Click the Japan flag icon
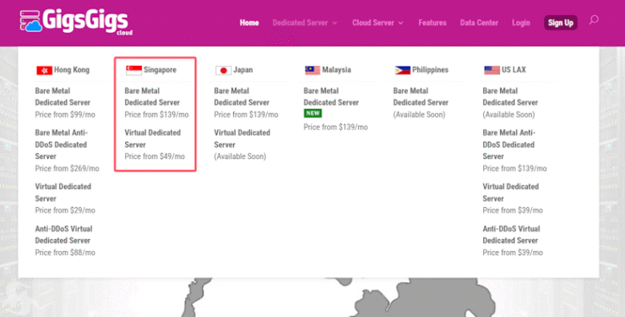The image size is (625, 317). pos(223,70)
